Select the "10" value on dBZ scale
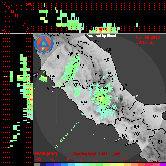Screen dimensions: 166x166 tap(82, 159)
